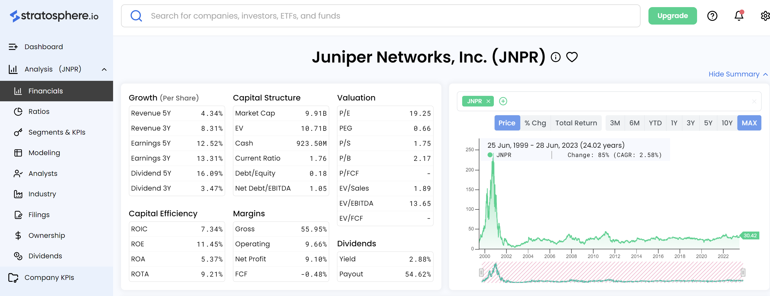The image size is (770, 296).
Task: Set chart range to 1Y
Action: (674, 123)
